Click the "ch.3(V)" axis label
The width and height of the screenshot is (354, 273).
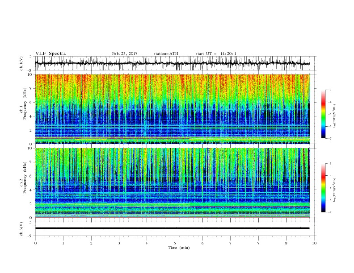pos(21,229)
